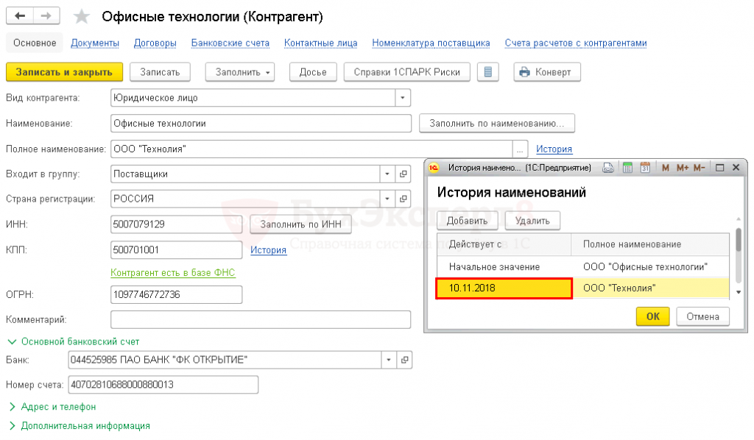
Task: Open the calendar icon in the dialog title bar
Action: coord(645,168)
